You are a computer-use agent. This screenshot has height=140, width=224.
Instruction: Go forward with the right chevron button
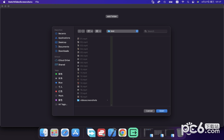pyautogui.click(x=83, y=31)
